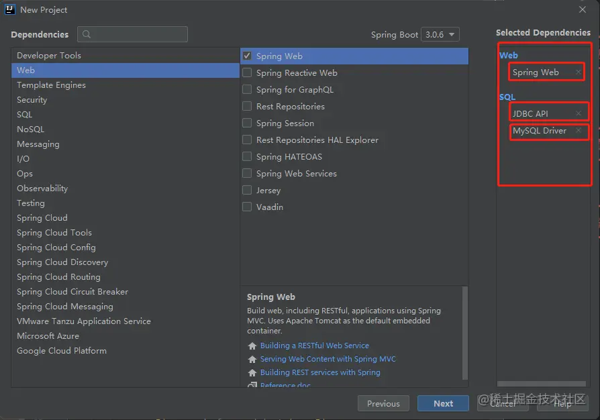Open Spring Cloud Config category
600x420 pixels.
126,248
